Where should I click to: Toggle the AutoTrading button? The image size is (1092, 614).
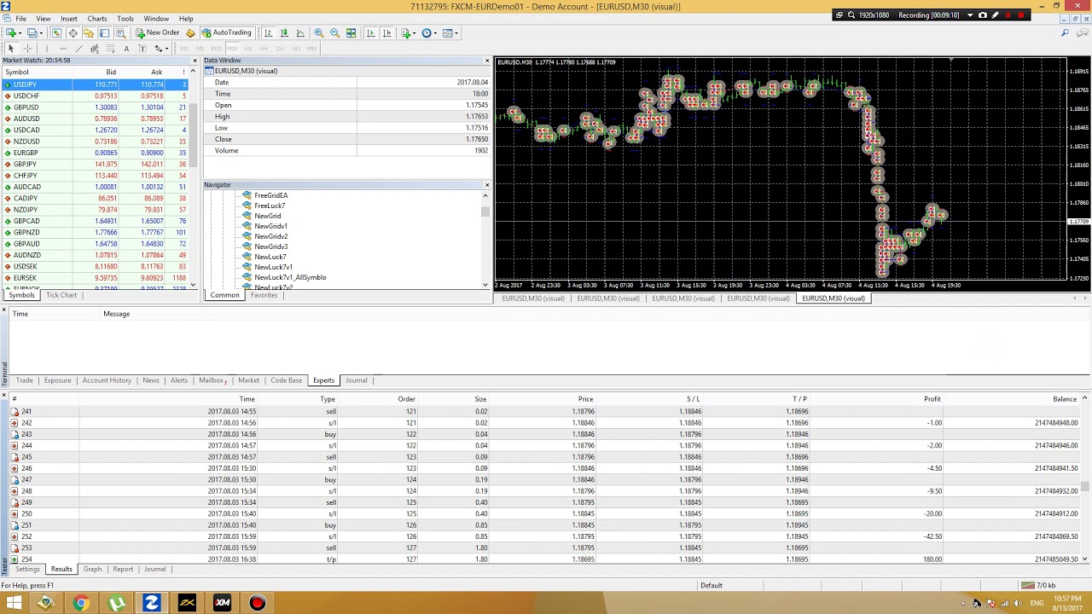coord(226,32)
